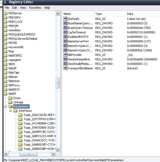The height and width of the screenshot is (162, 160).
Task: Click the vertical scrollbar thumb
Action: pyautogui.click(x=58, y=83)
